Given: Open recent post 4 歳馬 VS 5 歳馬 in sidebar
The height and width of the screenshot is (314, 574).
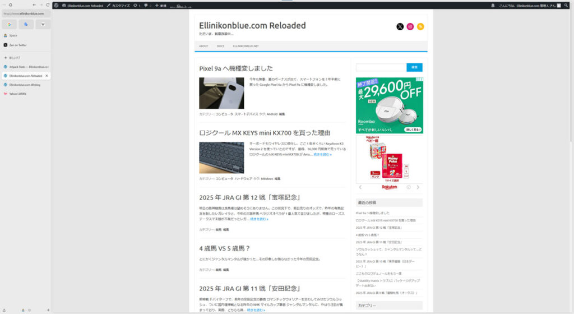Looking at the screenshot, I should coord(367,235).
